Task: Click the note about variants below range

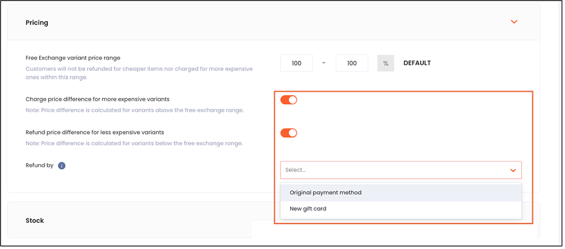Action: point(134,144)
